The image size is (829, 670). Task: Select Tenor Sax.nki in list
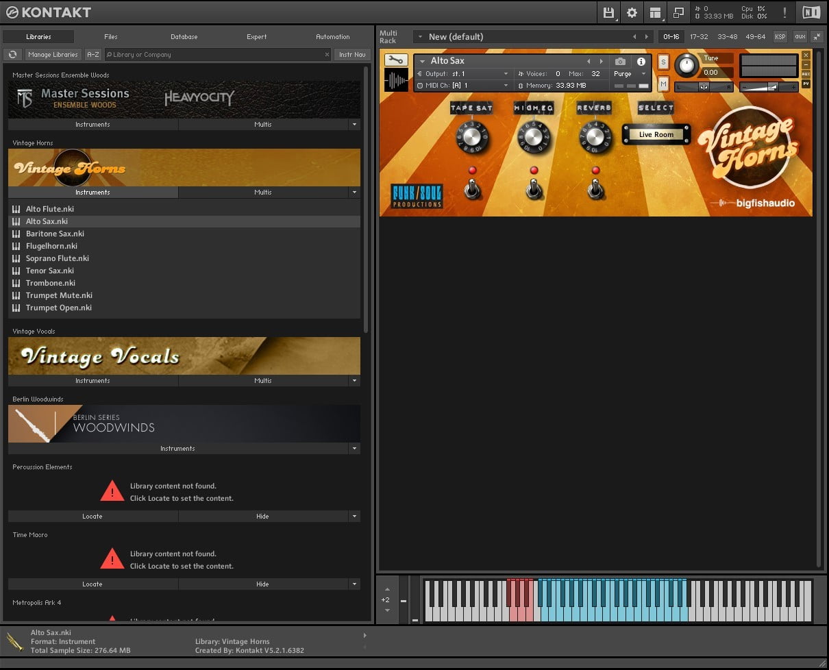[184, 271]
